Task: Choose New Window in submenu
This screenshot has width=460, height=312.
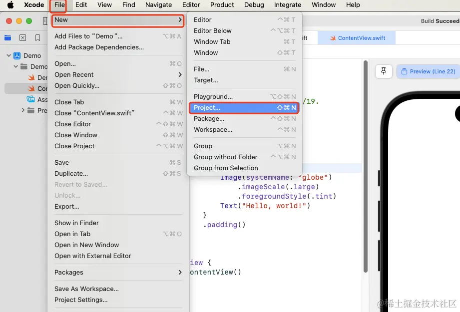Action: point(244,52)
